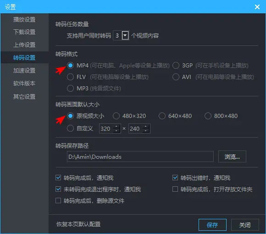Open 播放设置 in the sidebar
Image resolution: width=266 pixels, height=234 pixels.
pos(24,20)
